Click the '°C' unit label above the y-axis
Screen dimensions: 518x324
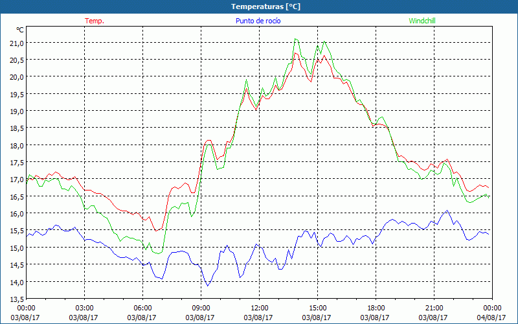click(20, 30)
